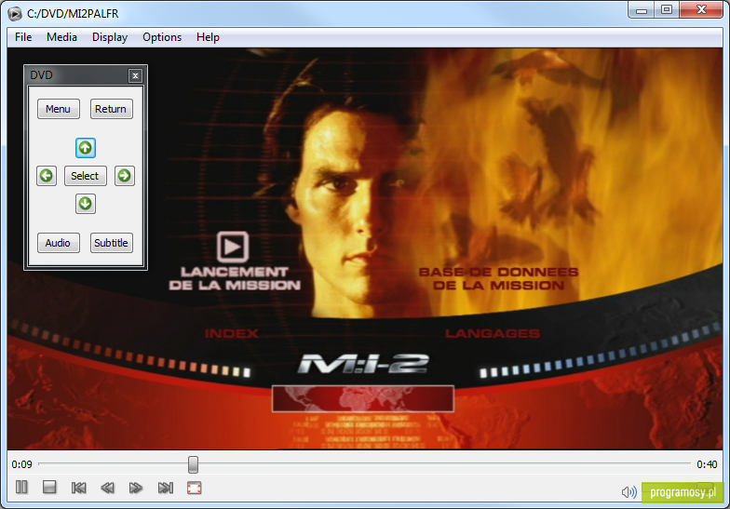Image resolution: width=730 pixels, height=509 pixels.
Task: Choose 'Langages' on the DVD menu
Action: click(493, 333)
